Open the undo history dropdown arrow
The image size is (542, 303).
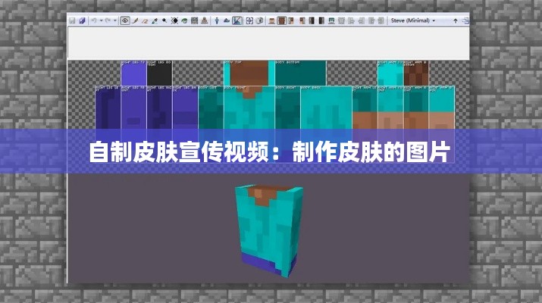[x=101, y=20]
